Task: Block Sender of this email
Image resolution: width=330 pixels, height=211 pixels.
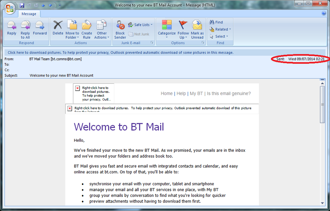Action: click(120, 30)
